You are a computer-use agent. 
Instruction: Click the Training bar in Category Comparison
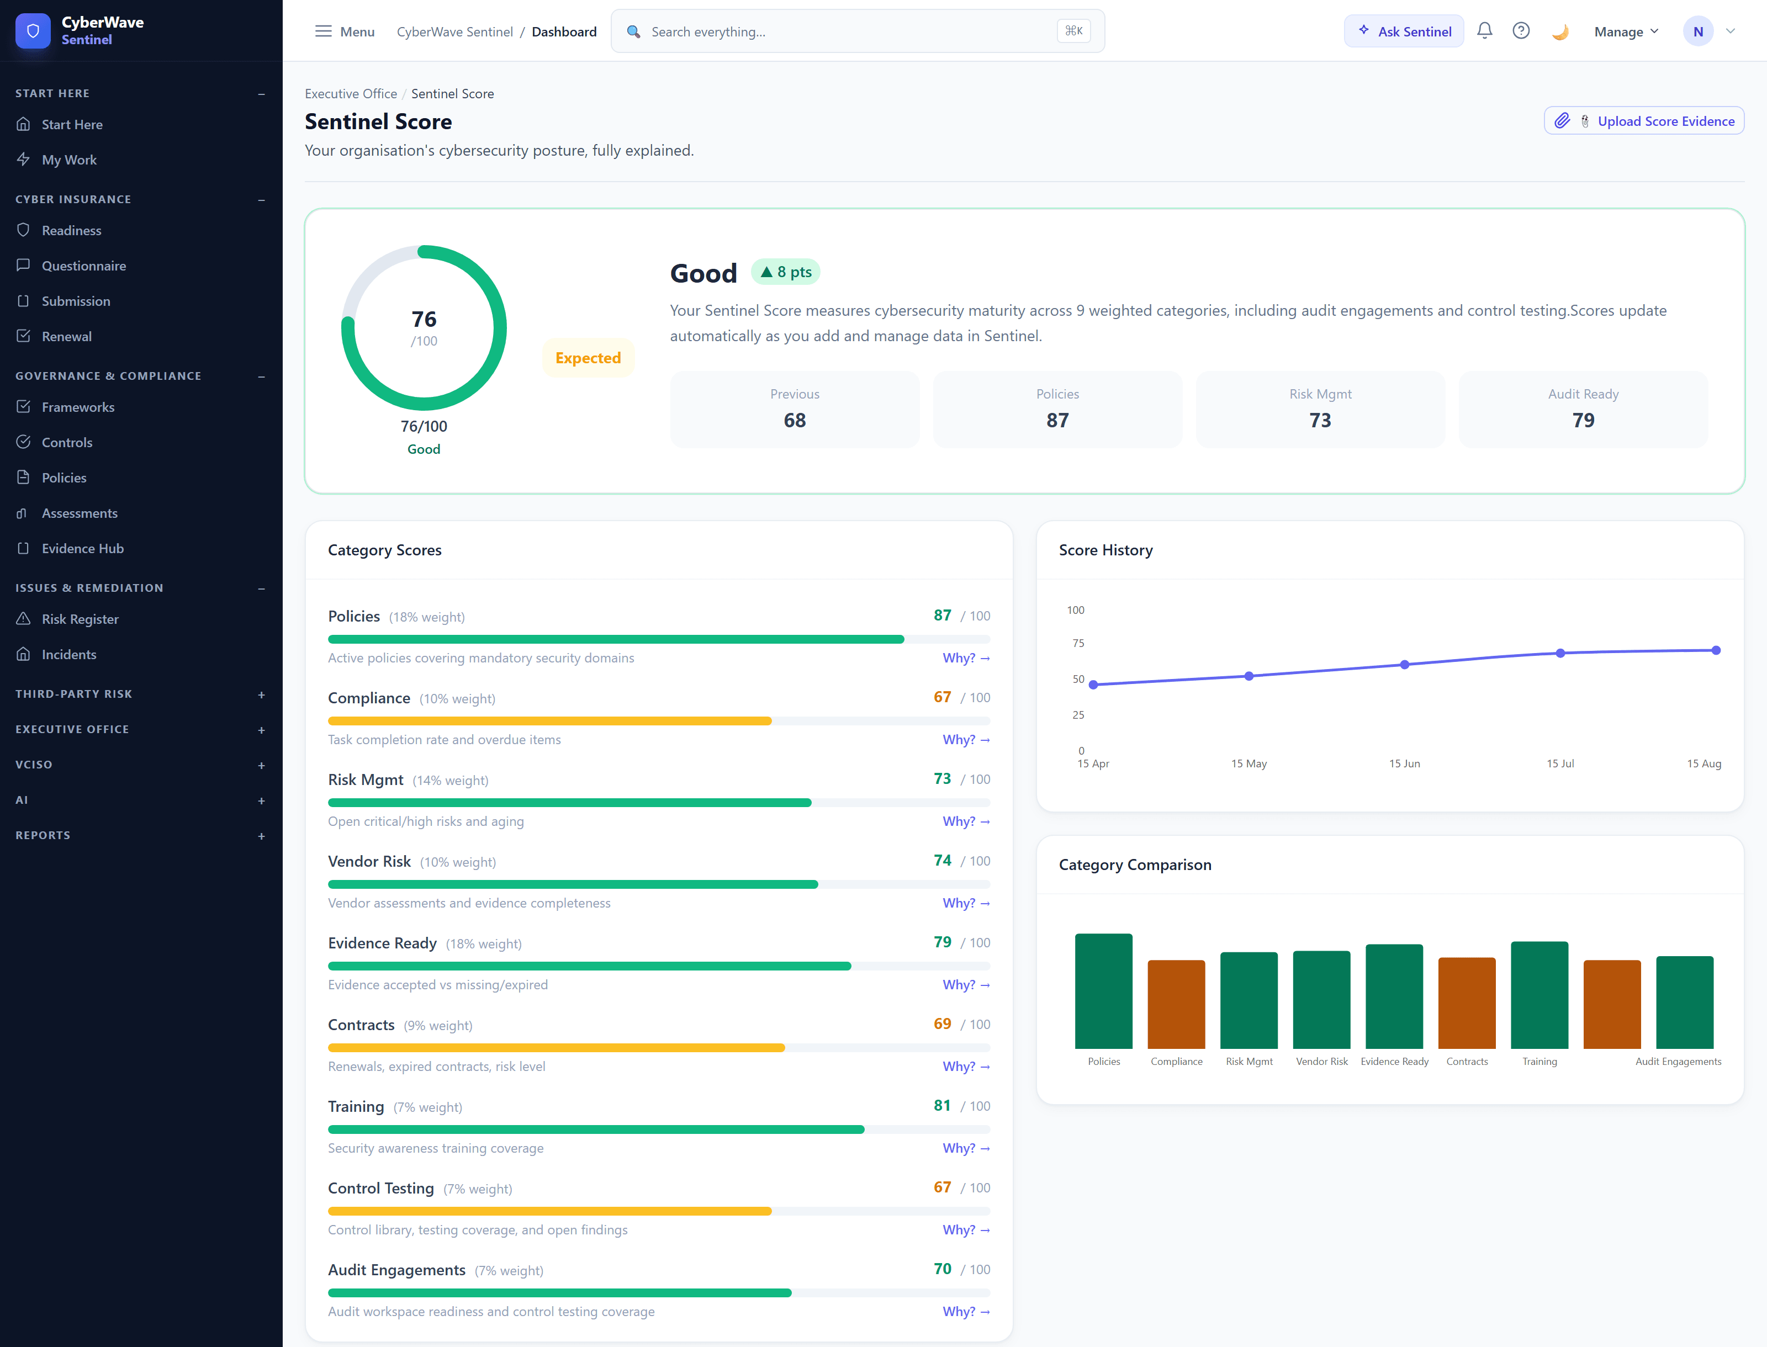(x=1539, y=995)
